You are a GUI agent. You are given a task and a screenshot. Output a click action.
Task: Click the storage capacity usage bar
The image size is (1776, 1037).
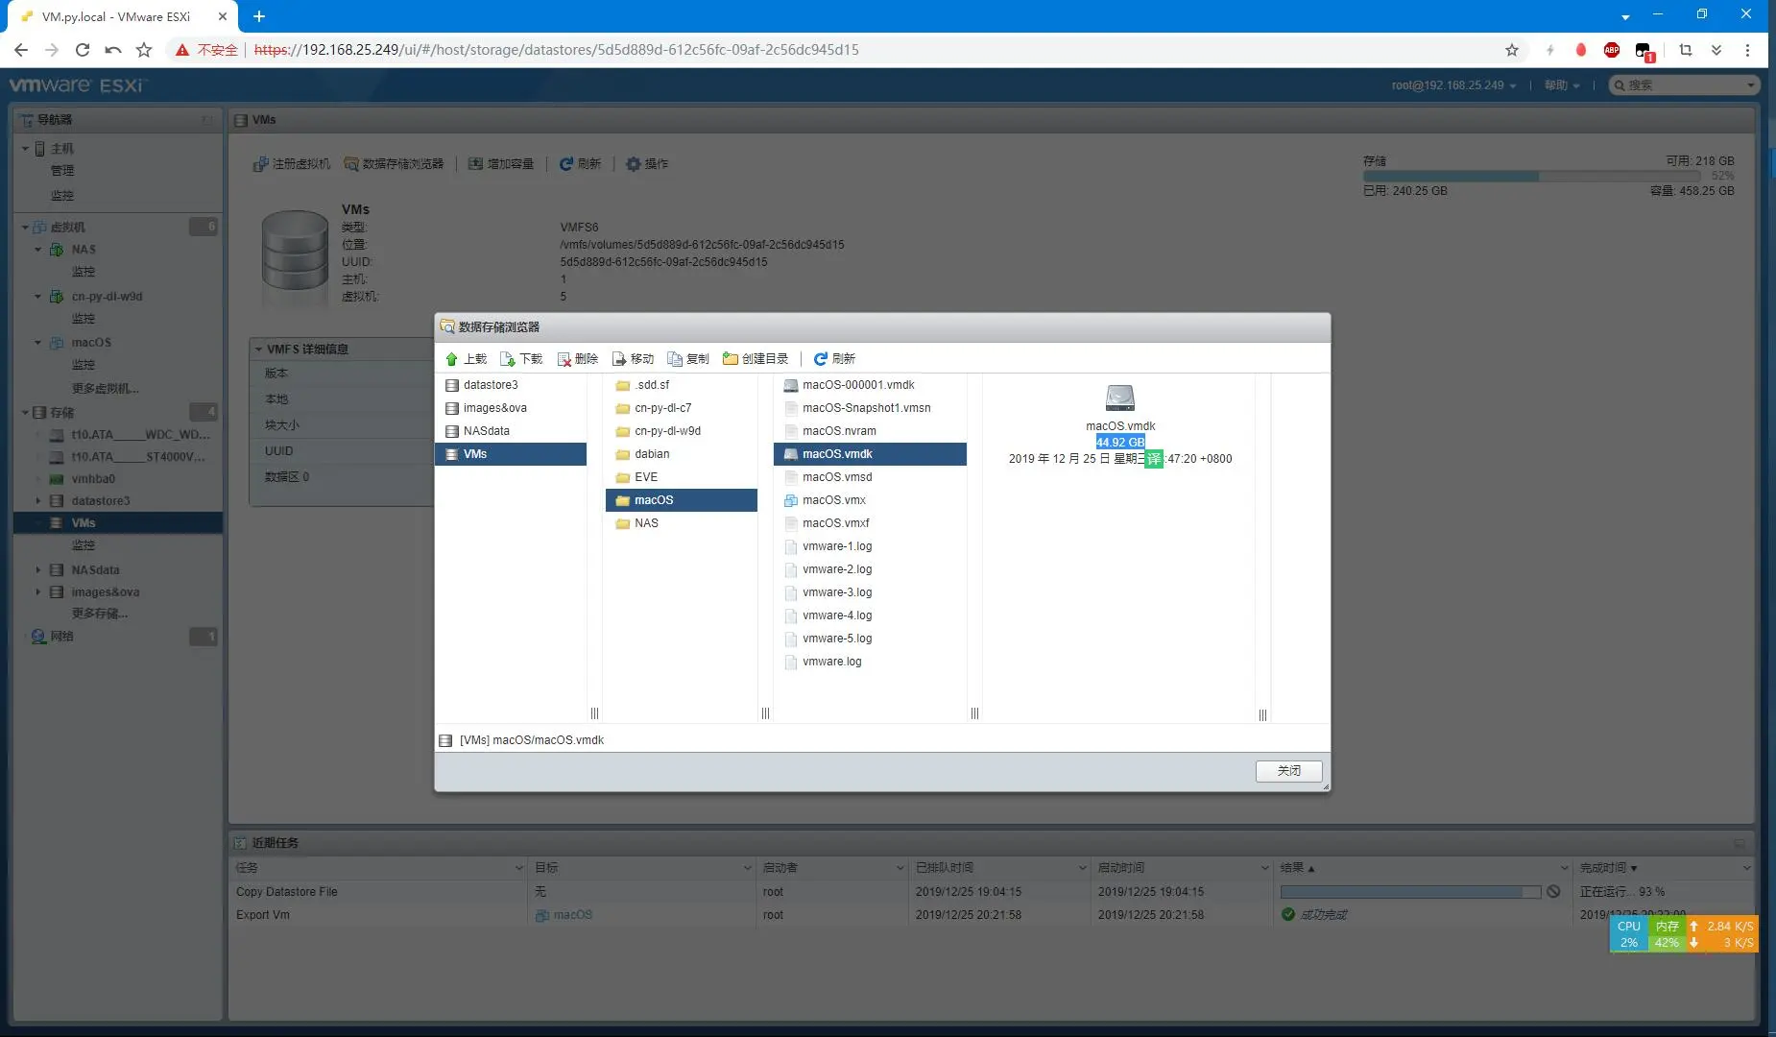point(1531,177)
